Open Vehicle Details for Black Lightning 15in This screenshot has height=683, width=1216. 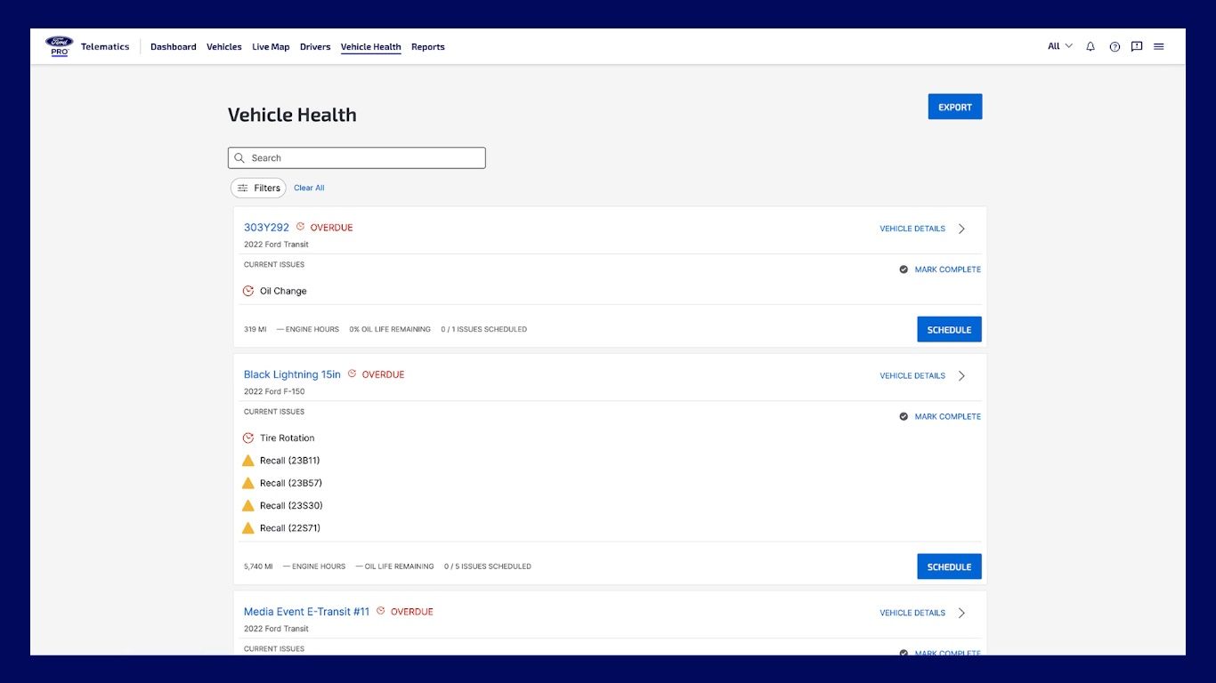(912, 375)
